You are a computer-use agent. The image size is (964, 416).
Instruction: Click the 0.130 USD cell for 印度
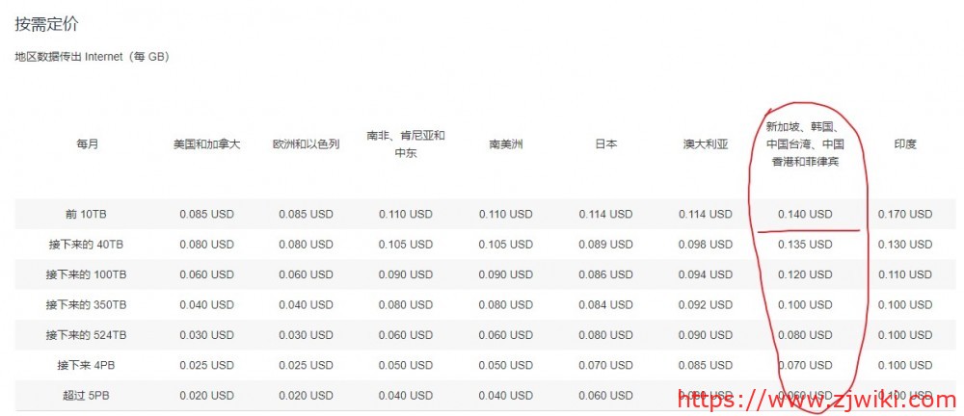coord(905,245)
